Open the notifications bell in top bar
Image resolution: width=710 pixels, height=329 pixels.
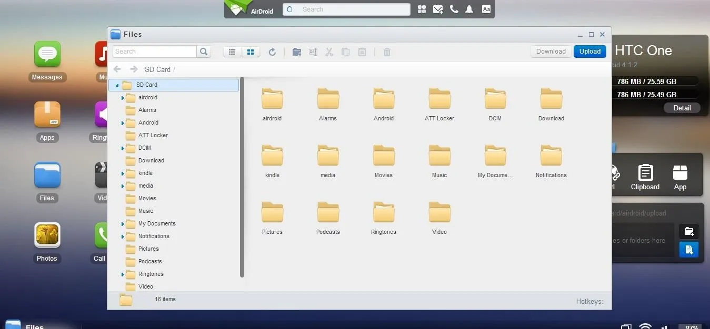[469, 9]
